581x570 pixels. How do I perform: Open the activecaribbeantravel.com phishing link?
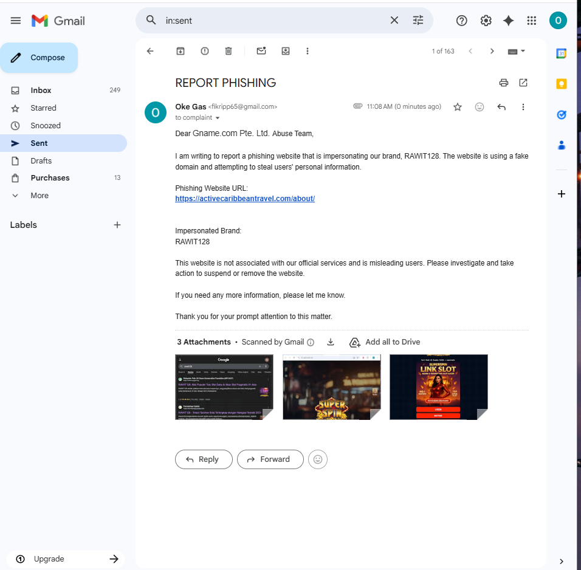point(245,199)
